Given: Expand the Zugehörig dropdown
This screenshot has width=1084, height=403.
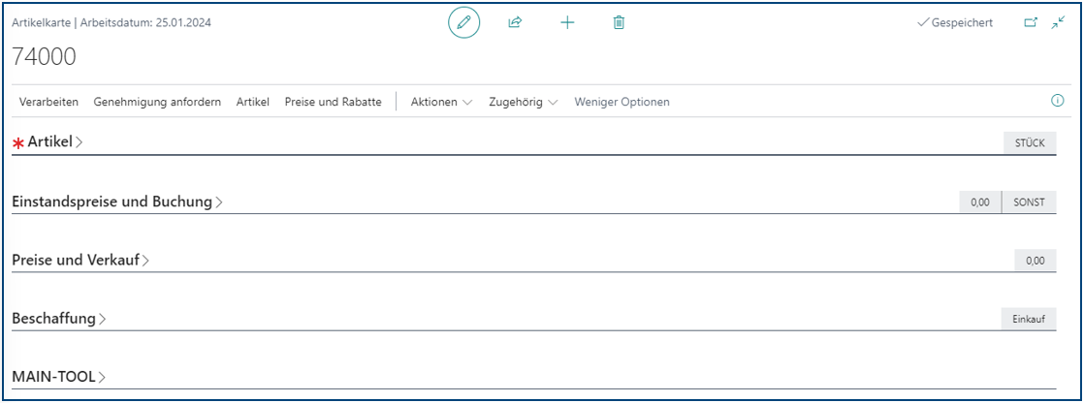Looking at the screenshot, I should coord(524,102).
